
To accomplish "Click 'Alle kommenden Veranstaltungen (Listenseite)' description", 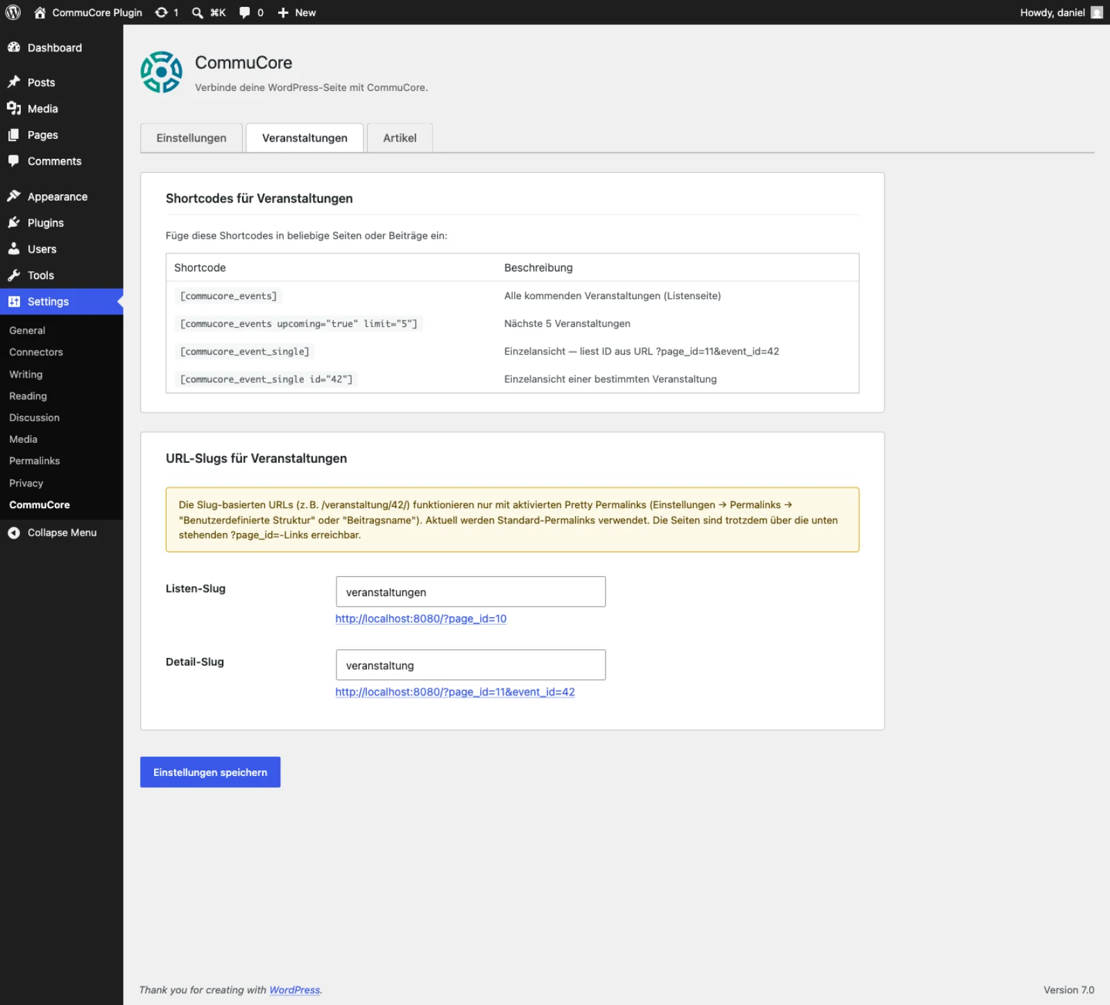I will (613, 296).
